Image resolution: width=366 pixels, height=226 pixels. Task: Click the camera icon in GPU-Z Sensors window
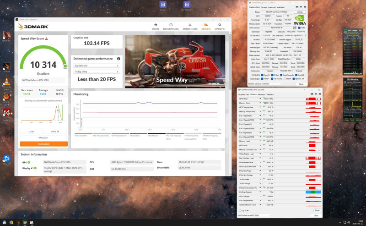click(x=312, y=94)
